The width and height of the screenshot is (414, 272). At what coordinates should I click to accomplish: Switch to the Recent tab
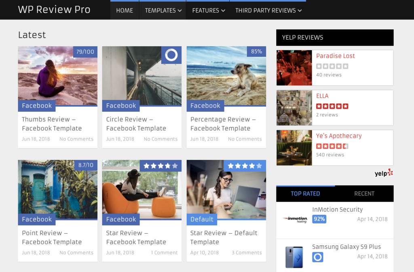[364, 193]
